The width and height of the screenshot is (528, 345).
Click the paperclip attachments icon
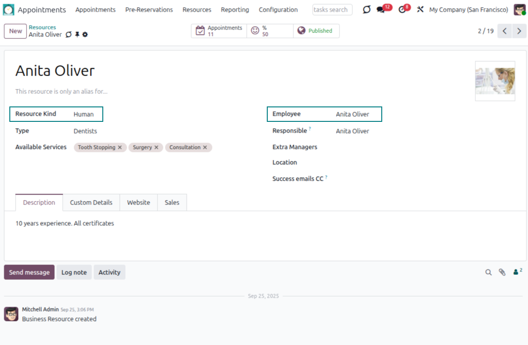[502, 272]
